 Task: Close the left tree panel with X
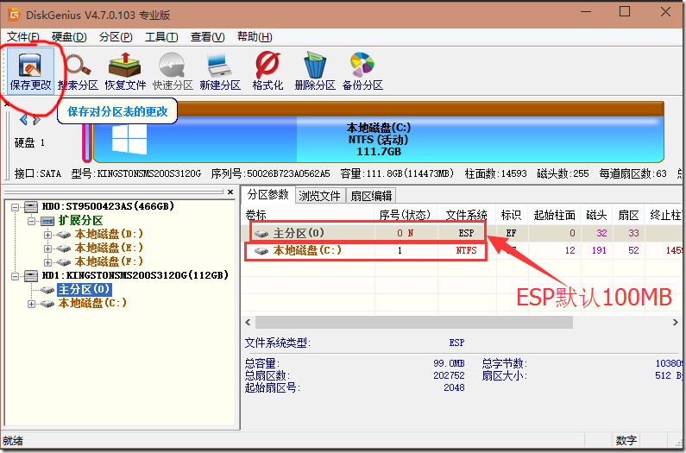[x=230, y=192]
